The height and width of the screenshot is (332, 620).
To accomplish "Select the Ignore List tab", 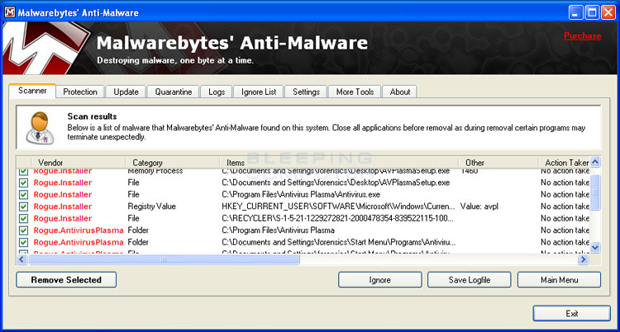I will pyautogui.click(x=259, y=92).
